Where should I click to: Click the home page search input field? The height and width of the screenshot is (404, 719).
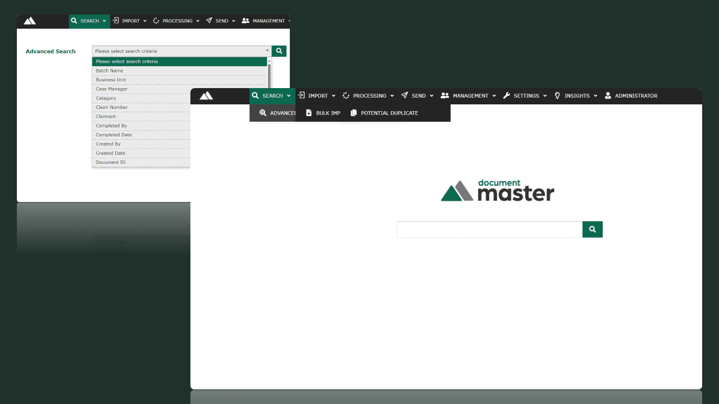(x=489, y=229)
